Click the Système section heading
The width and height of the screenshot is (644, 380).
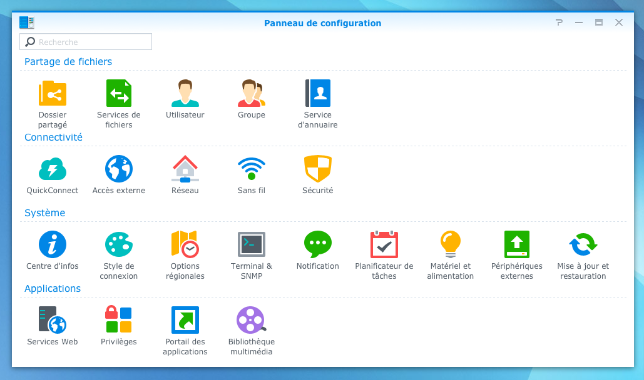point(45,212)
